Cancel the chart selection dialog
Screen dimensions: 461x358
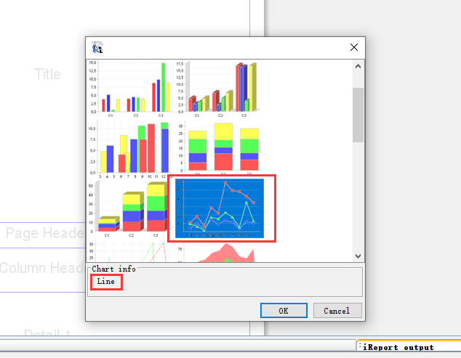337,311
